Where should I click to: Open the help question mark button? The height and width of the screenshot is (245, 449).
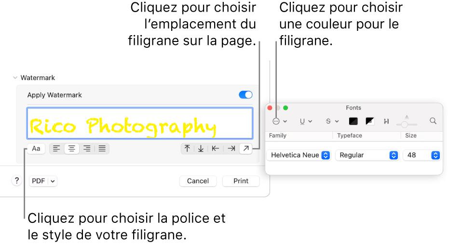click(x=17, y=181)
